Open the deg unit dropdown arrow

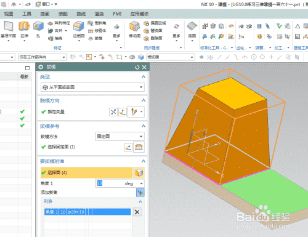pos(141,183)
